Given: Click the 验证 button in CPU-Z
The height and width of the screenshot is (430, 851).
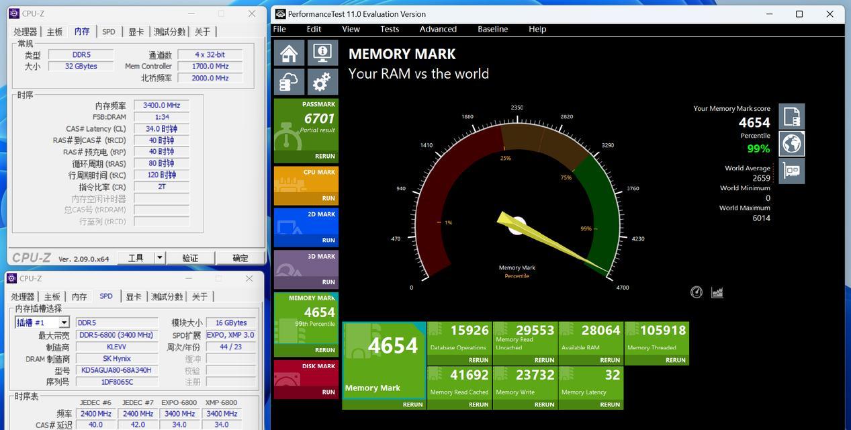Looking at the screenshot, I should click(191, 258).
